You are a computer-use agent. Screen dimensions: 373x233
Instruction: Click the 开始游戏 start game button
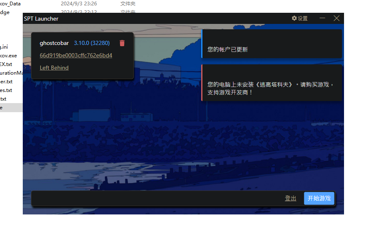(319, 198)
